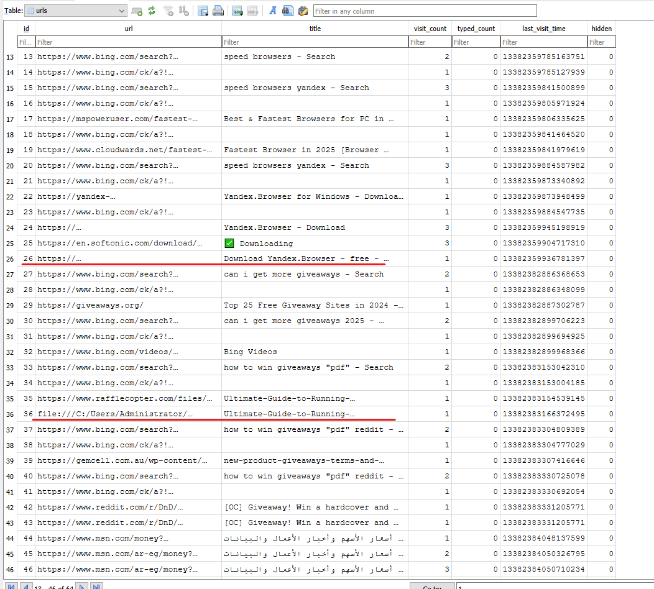
Task: Clear all column filters icon
Action: pyautogui.click(x=168, y=11)
